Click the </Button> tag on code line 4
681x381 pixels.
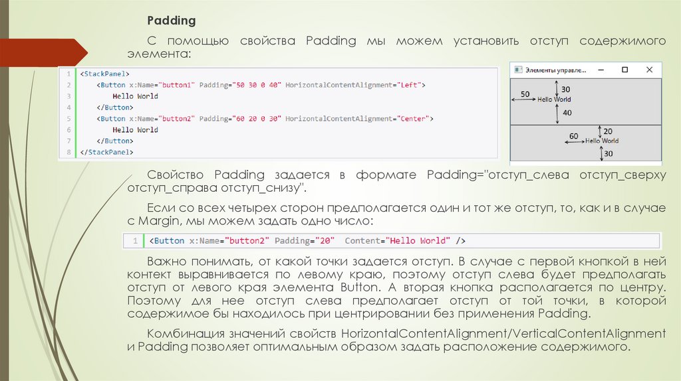pyautogui.click(x=115, y=108)
